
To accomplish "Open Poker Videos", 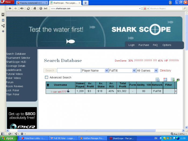I will (13, 78).
